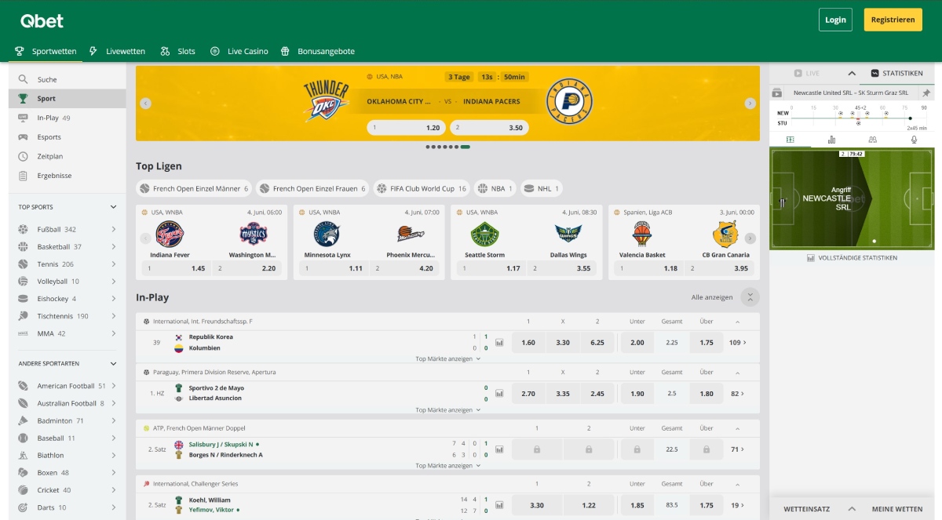Expand Top Märkte for Sportivo 2 de Mayo
The width and height of the screenshot is (942, 520).
click(x=447, y=409)
